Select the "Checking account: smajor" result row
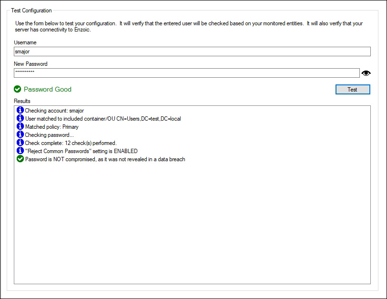This screenshot has height=299, width=387. click(54, 111)
